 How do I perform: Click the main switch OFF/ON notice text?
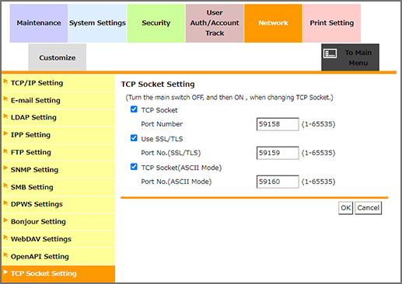[229, 98]
